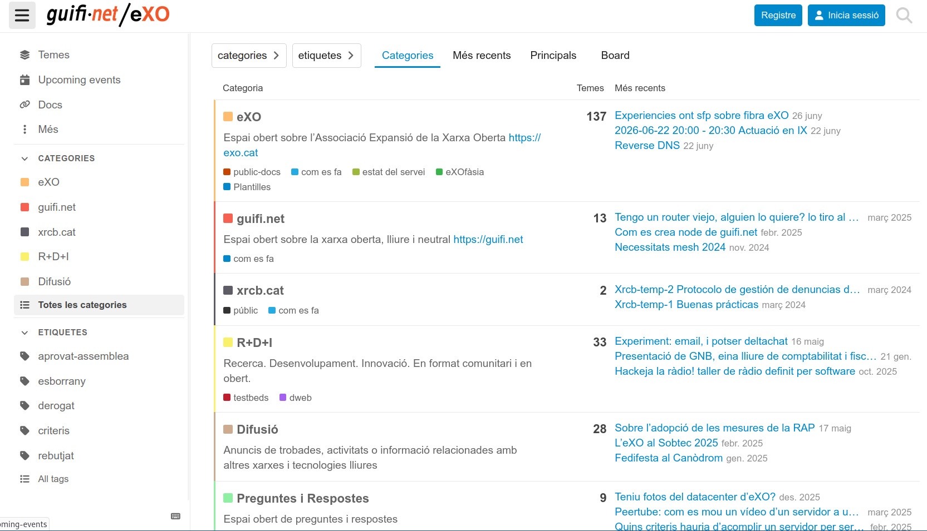The width and height of the screenshot is (927, 531).
Task: Open topic Xrcb-temp-1 Buenas prácticas
Action: coord(686,305)
